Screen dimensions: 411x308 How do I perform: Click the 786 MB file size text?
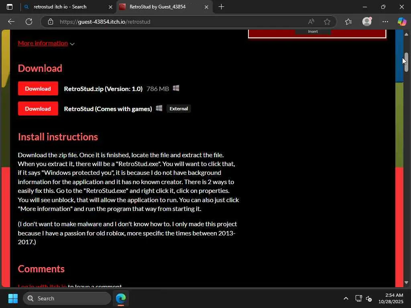[x=158, y=89]
